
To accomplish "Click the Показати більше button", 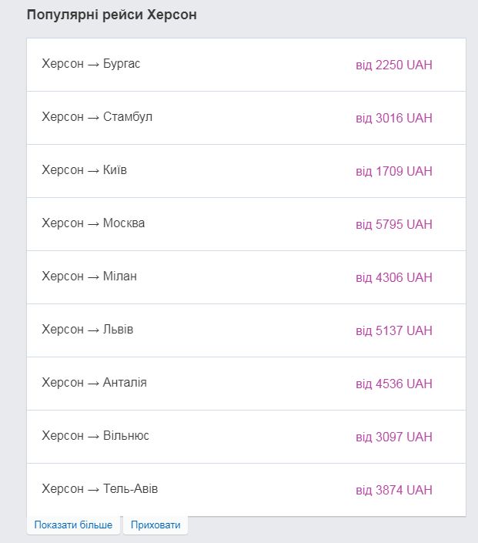I will (x=73, y=525).
